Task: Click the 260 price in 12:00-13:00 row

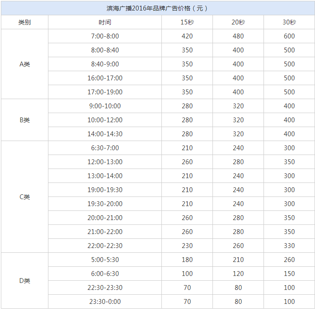Action: click(187, 162)
